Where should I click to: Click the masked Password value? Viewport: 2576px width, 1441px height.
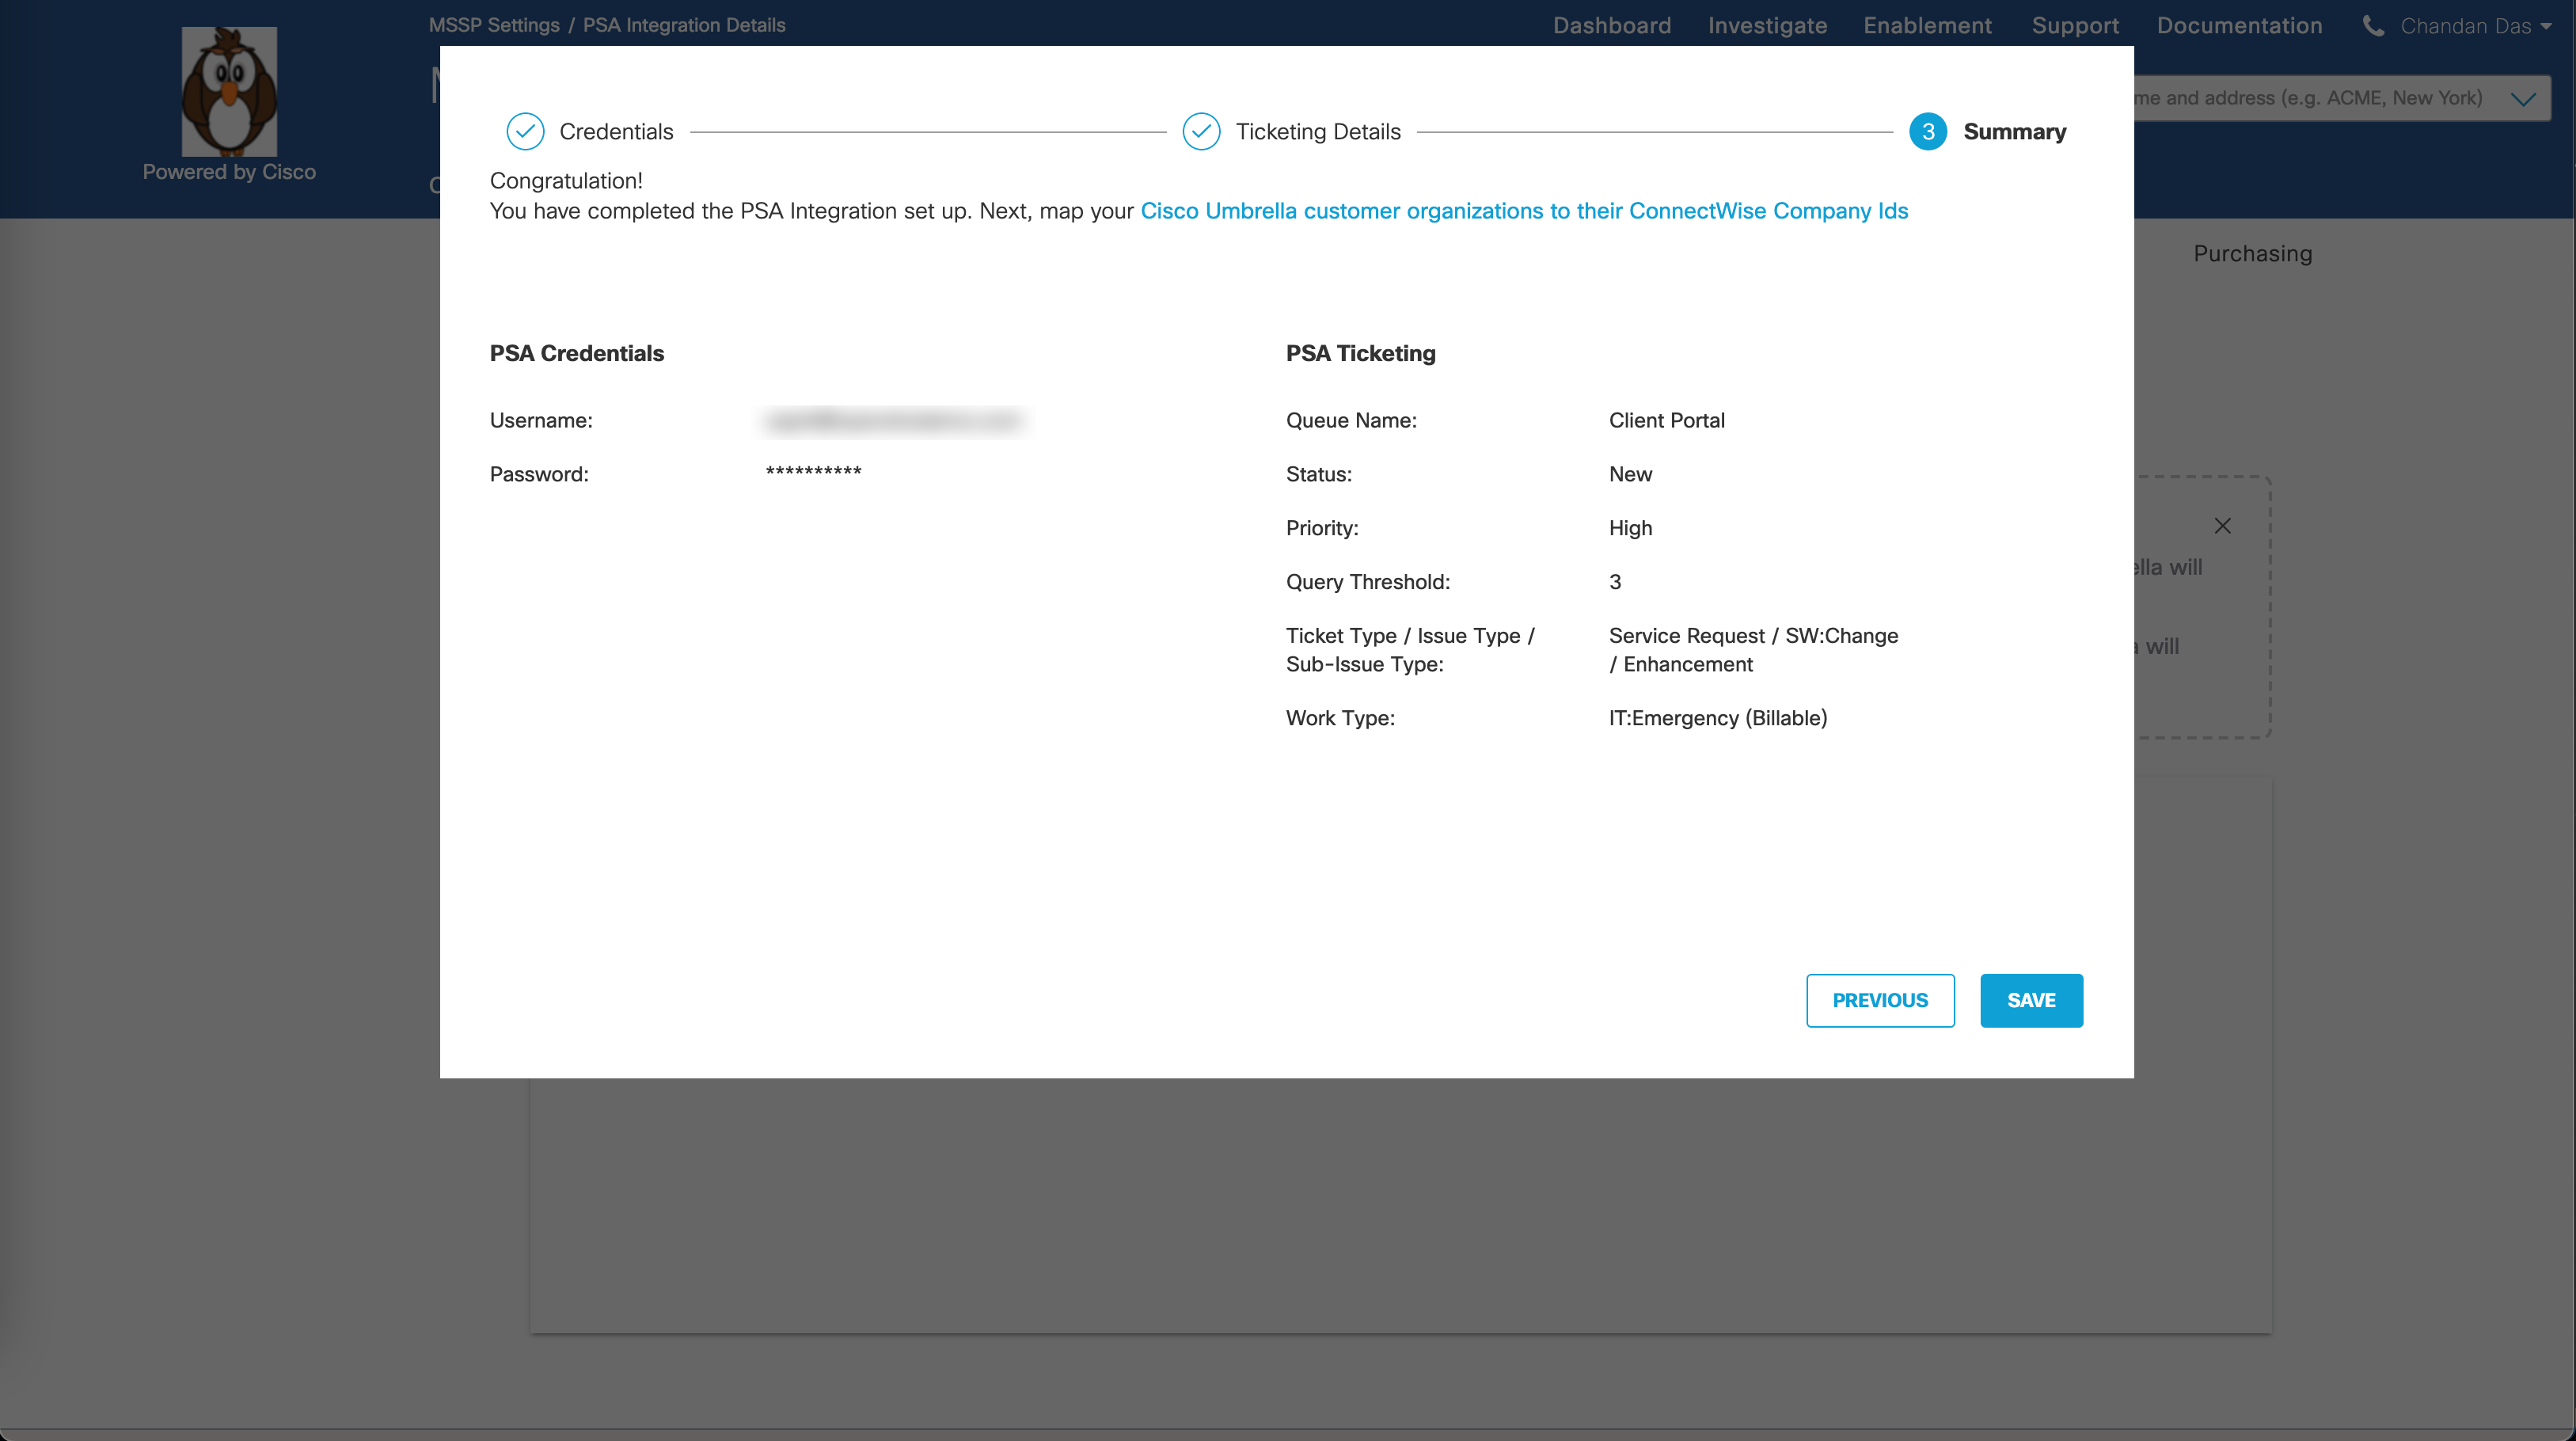(813, 472)
